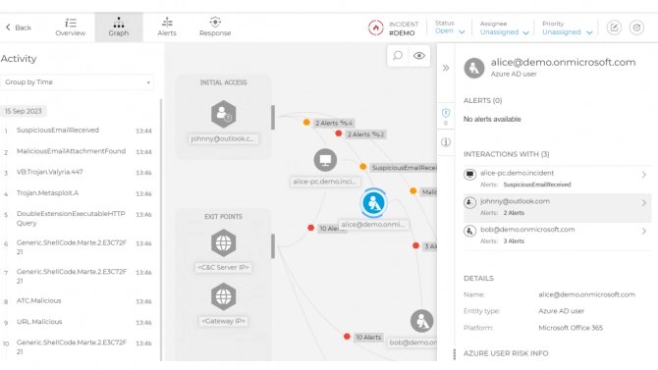This screenshot has width=658, height=370.
Task: Select the bob@demo user node
Action: pyautogui.click(x=421, y=321)
